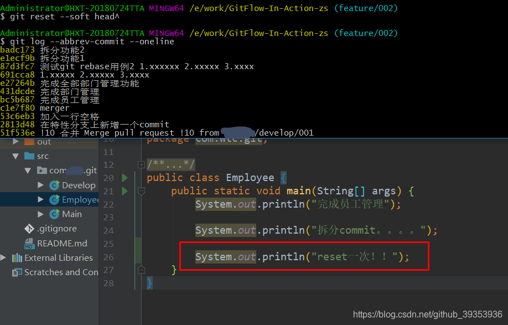Click commit hash badc173 in terminal

[17, 50]
